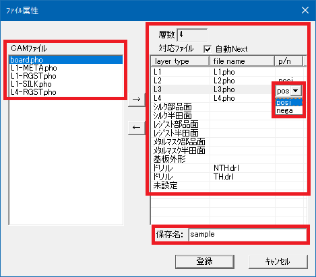Choose nega in the dropdown list
The image size is (316, 277).
[x=289, y=110]
